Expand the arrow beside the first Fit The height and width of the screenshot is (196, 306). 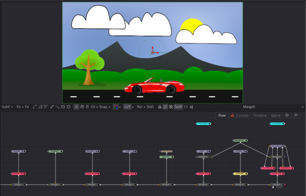(23, 107)
